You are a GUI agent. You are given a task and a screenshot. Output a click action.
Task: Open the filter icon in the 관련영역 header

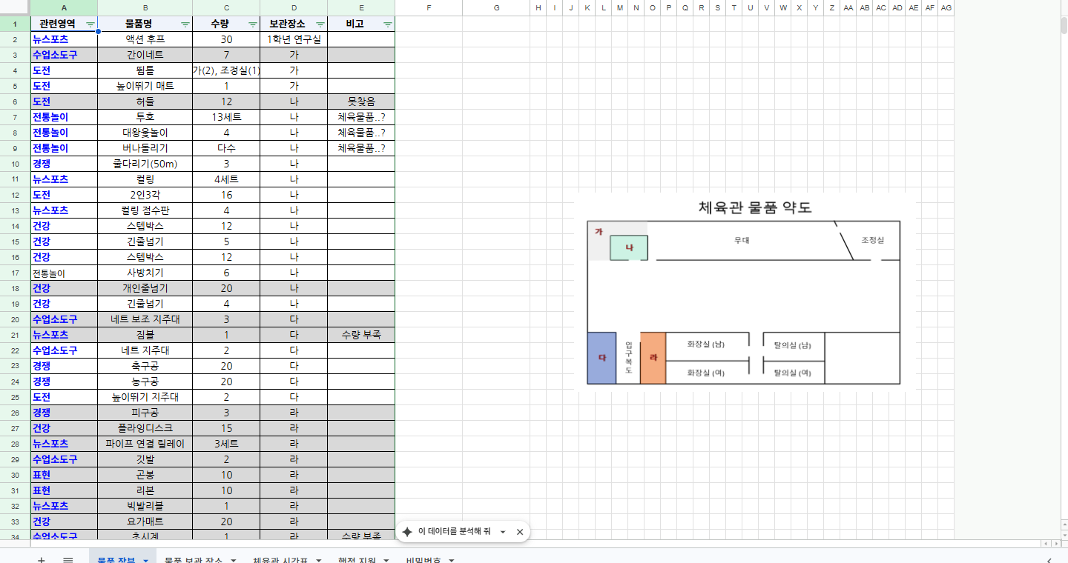point(90,24)
